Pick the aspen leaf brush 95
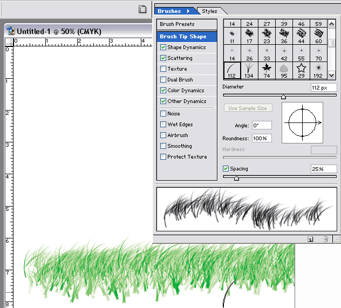Image resolution: width=341 pixels, height=308 pixels. [284, 71]
